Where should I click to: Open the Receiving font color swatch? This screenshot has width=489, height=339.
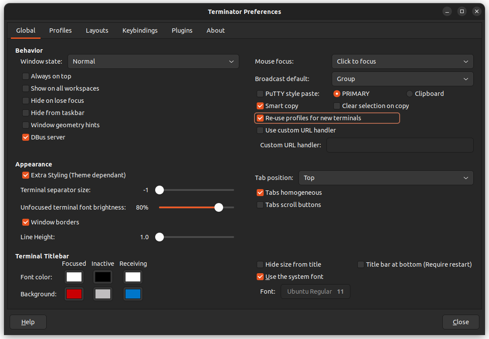[x=133, y=277]
